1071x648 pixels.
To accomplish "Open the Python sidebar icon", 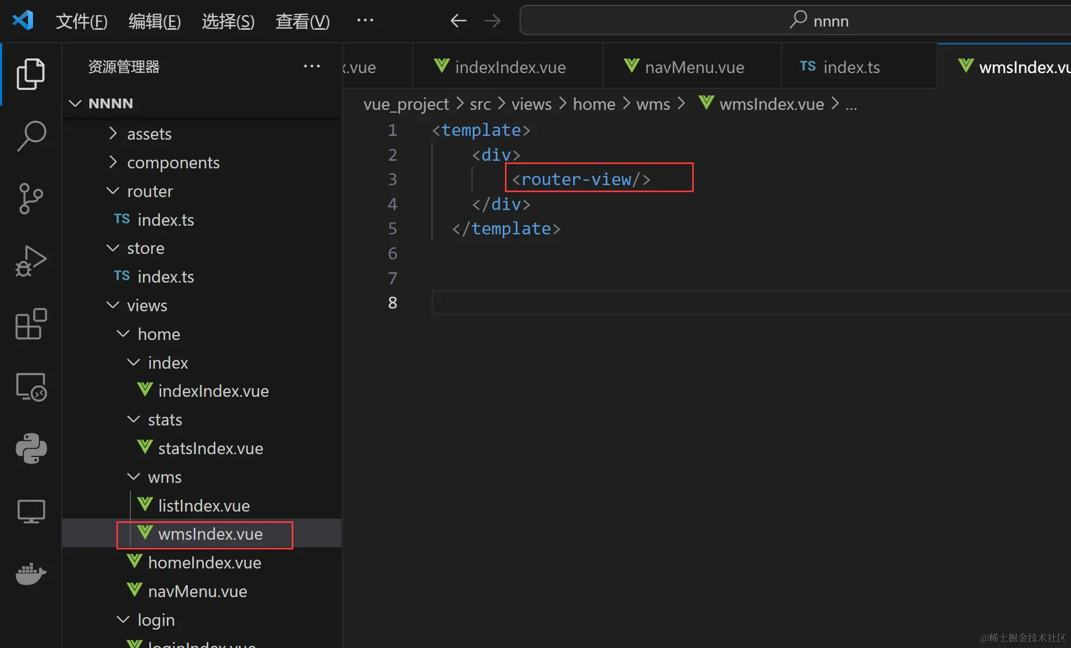I will [31, 448].
